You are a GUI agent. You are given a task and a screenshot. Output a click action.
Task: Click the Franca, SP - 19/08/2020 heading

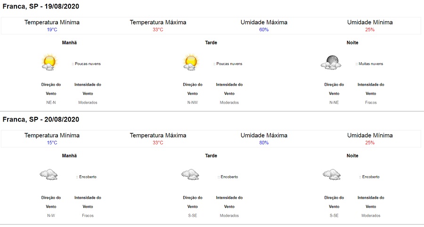41,7
